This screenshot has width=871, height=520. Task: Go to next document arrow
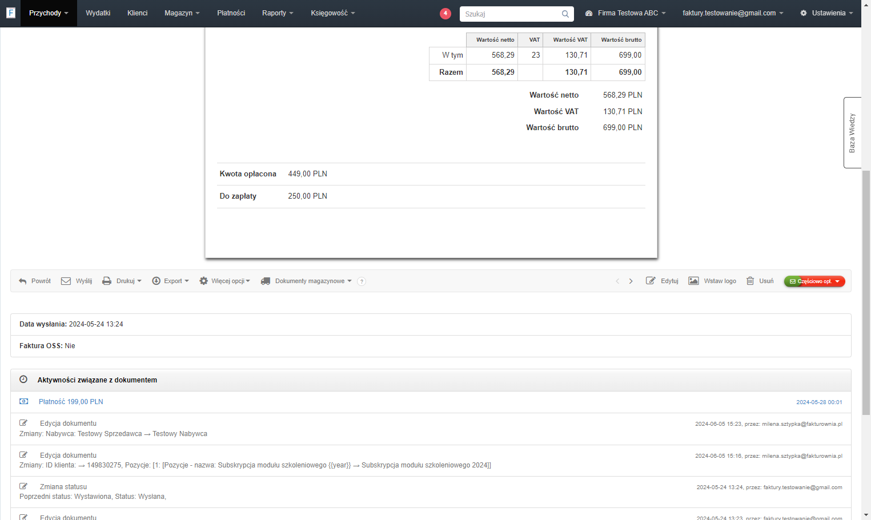(x=631, y=281)
